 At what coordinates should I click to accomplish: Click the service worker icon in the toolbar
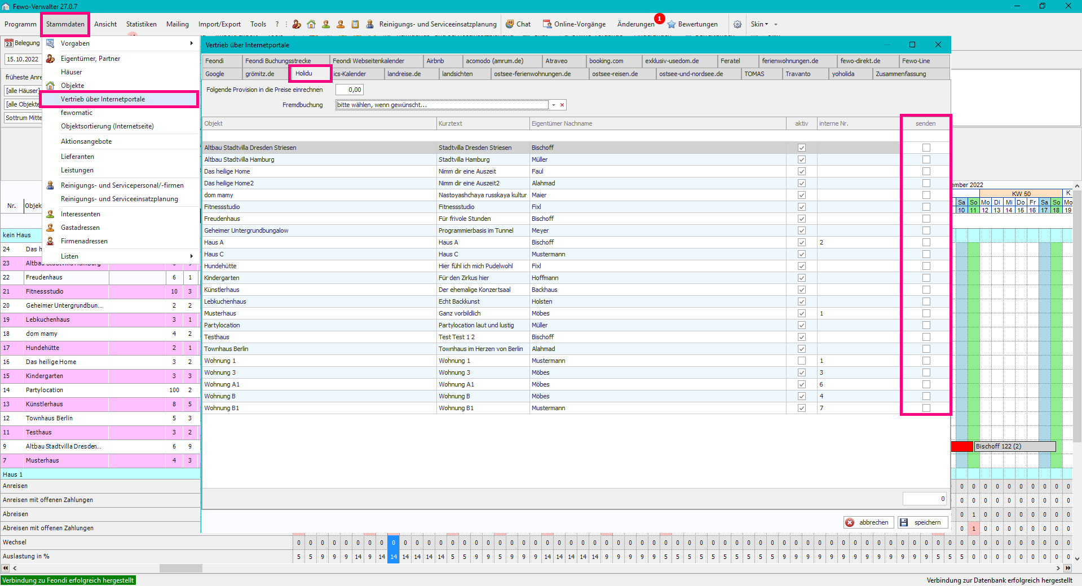370,24
